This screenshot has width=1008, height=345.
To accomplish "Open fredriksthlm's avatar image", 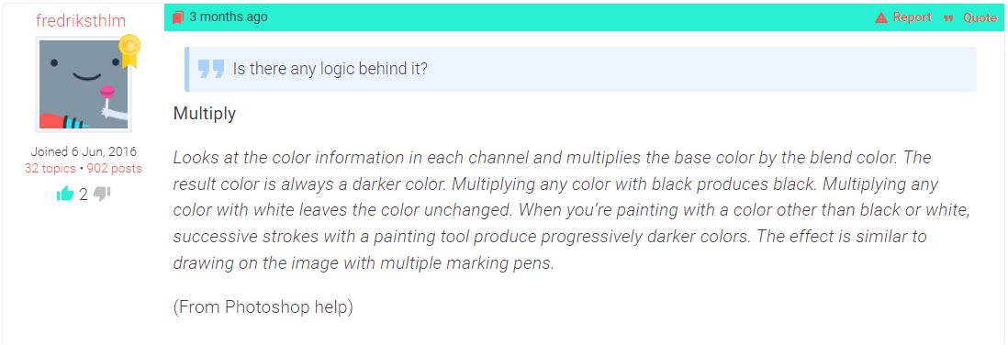I will (84, 84).
